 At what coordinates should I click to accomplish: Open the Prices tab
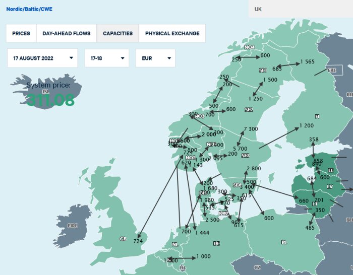coord(21,33)
